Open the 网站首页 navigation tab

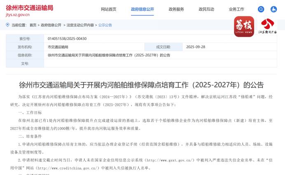point(109,9)
